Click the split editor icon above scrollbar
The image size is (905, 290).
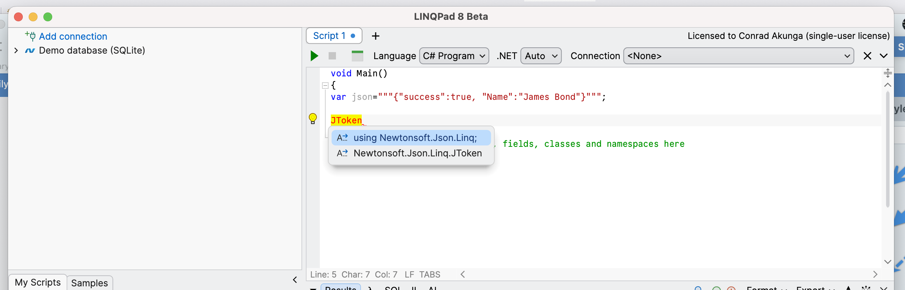pyautogui.click(x=888, y=73)
